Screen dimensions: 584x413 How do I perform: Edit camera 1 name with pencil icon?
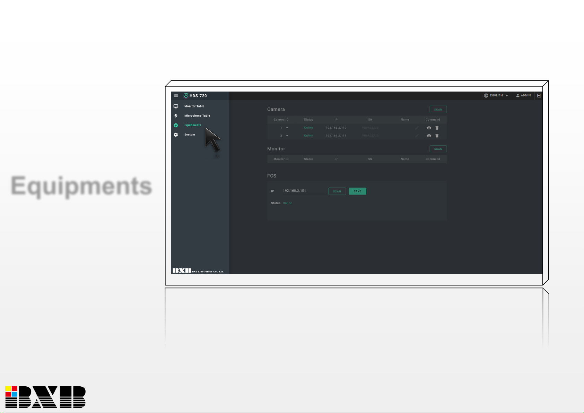click(x=417, y=128)
